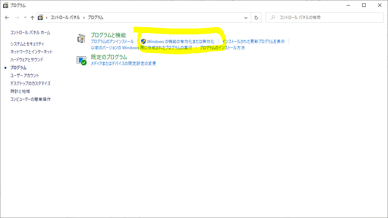Viewport: 388px width, 218px height.
Task: Close the プログラム window
Action: click(x=380, y=5)
